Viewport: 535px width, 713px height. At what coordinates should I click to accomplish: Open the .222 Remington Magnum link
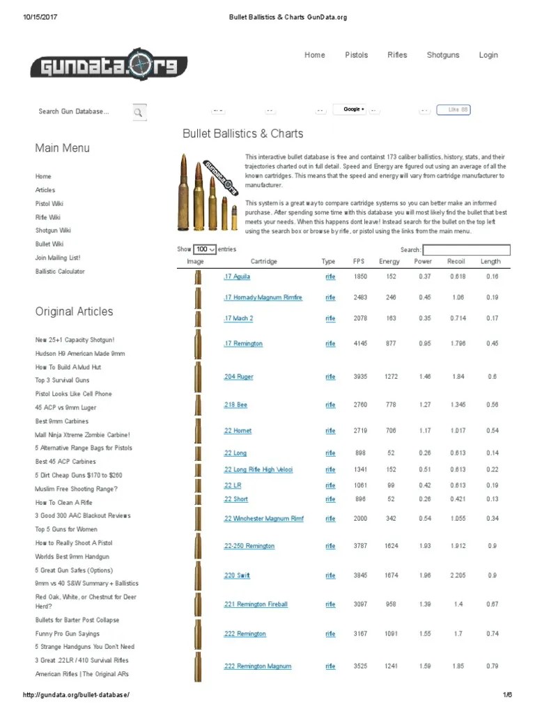(x=258, y=666)
